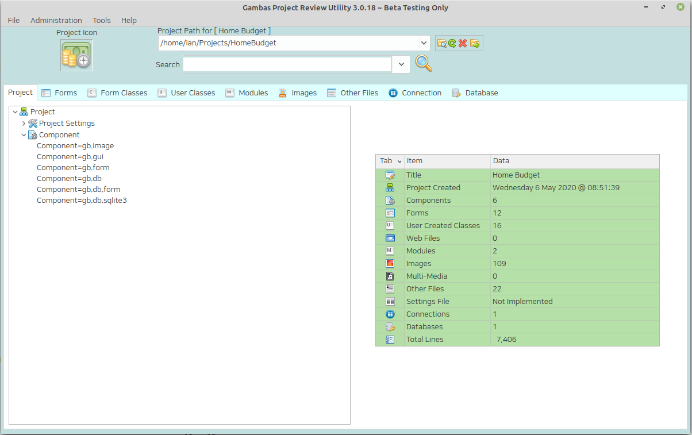Click the Home Budget project icon

(x=76, y=56)
